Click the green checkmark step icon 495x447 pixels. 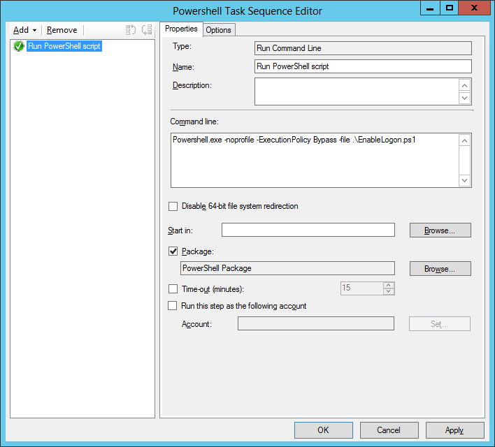coord(19,46)
